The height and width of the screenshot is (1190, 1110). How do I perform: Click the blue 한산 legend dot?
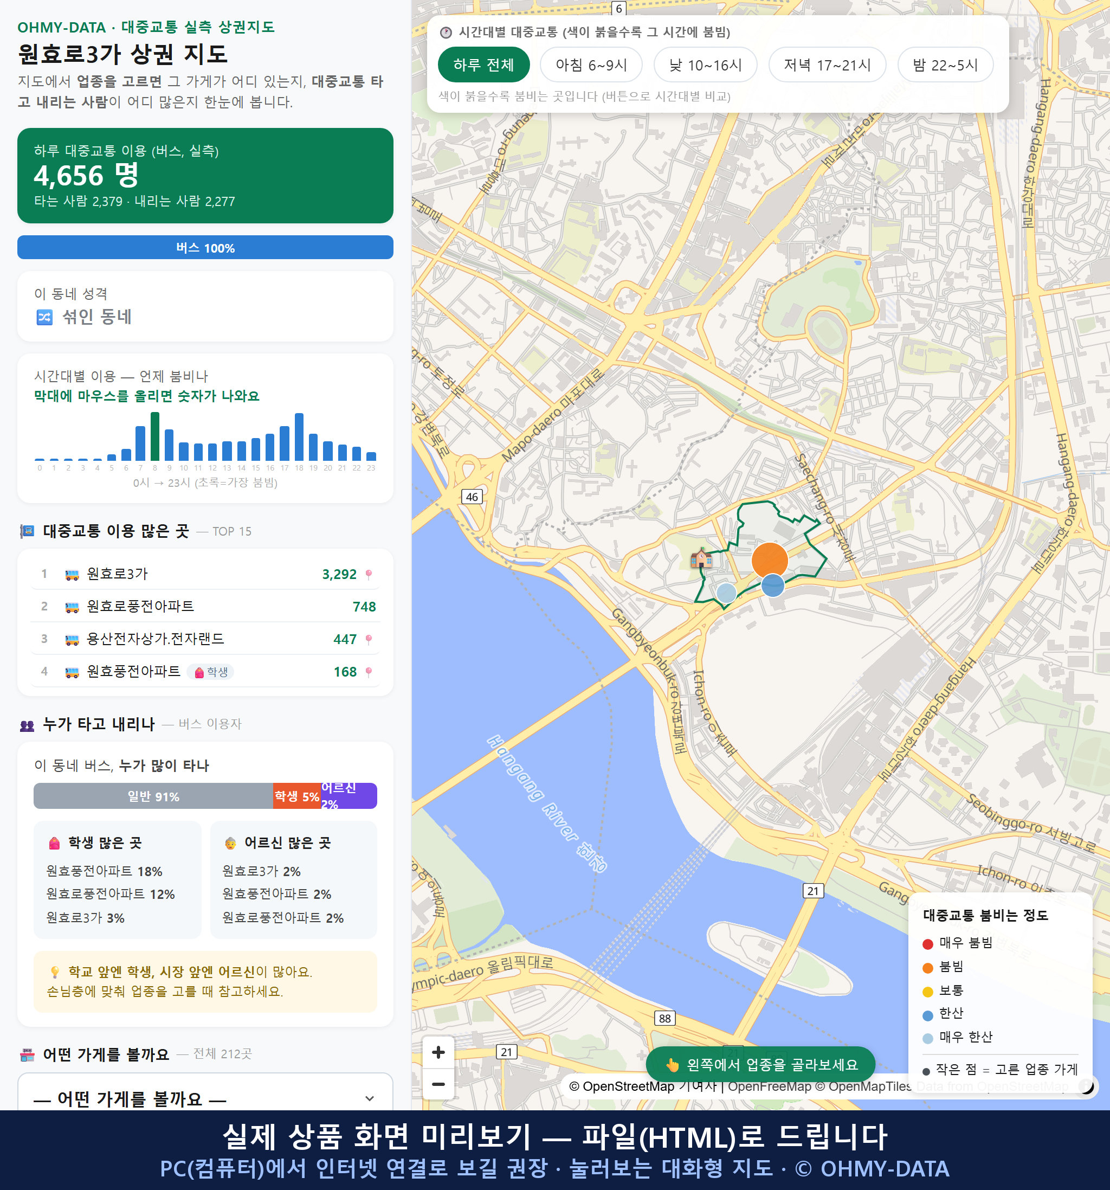pos(927,1015)
